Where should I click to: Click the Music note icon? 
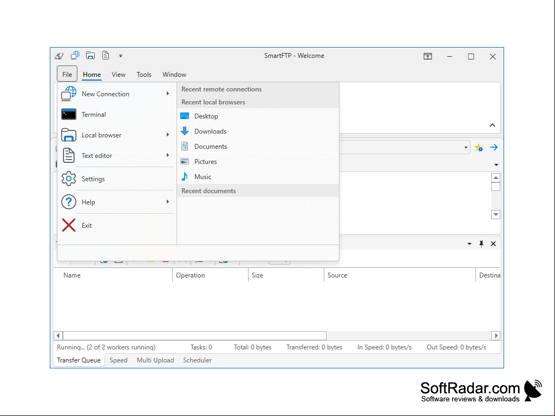[x=185, y=176]
